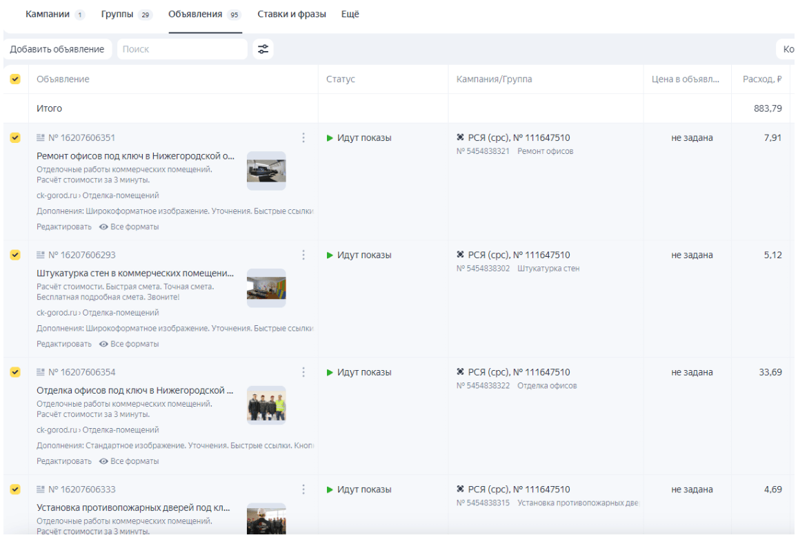Click Добавить объявление button

pos(57,50)
